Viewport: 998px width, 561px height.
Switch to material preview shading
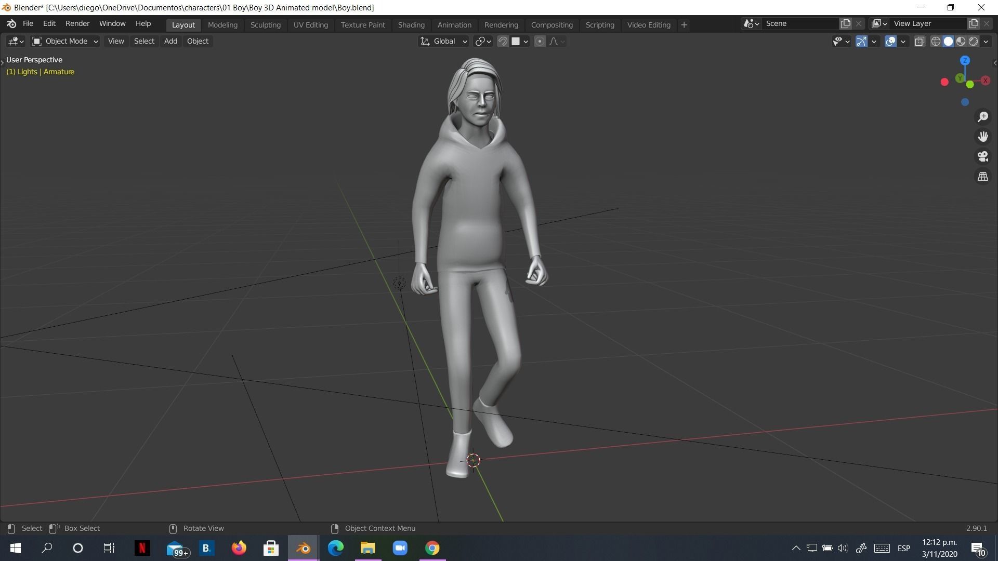(961, 42)
